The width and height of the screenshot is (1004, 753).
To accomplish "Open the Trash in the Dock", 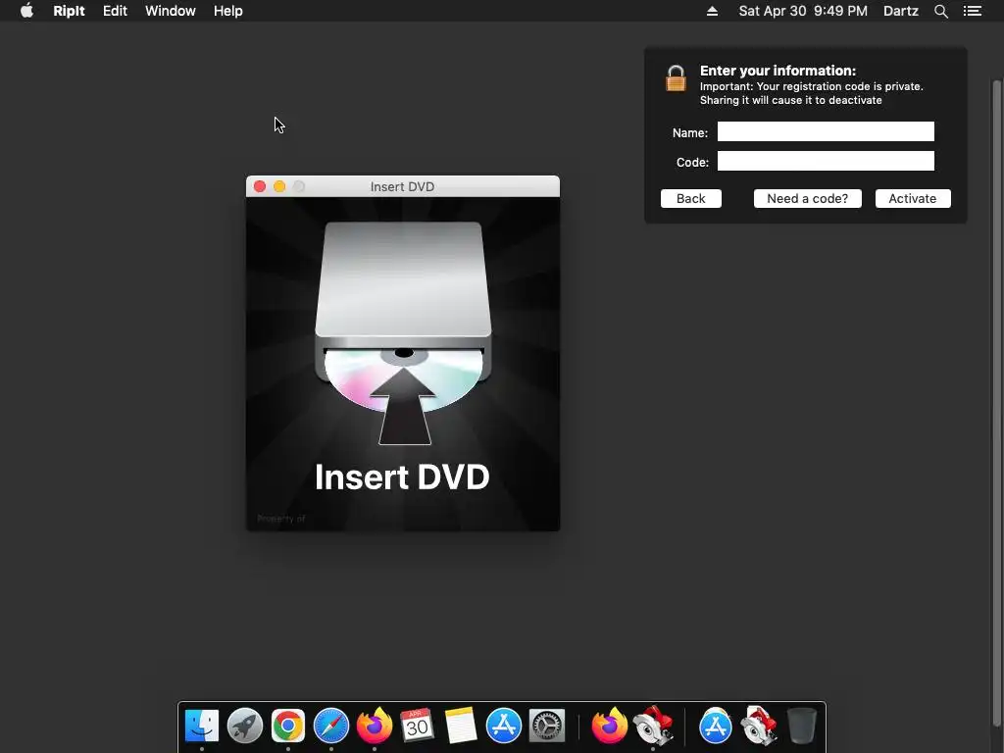I will point(802,726).
